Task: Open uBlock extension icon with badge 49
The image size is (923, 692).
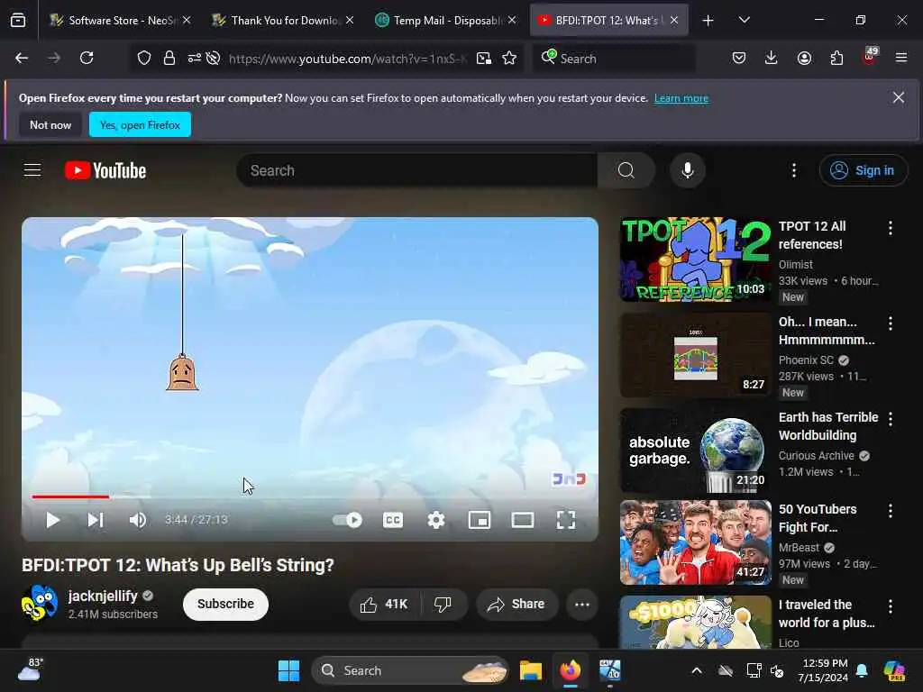Action: (x=870, y=57)
